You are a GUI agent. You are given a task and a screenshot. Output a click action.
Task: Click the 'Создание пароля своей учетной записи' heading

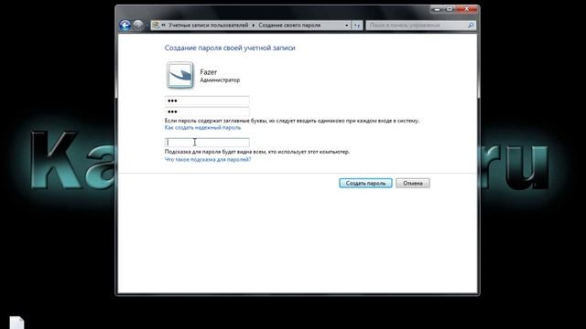(230, 48)
